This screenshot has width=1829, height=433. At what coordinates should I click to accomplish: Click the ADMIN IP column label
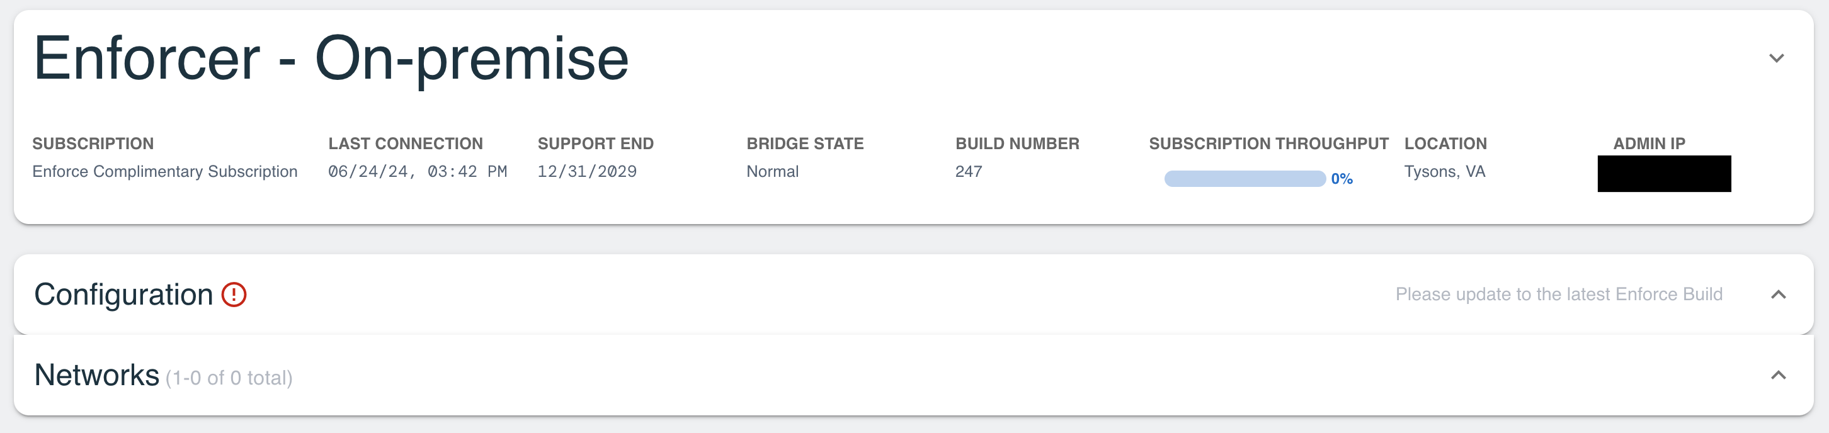[1649, 143]
